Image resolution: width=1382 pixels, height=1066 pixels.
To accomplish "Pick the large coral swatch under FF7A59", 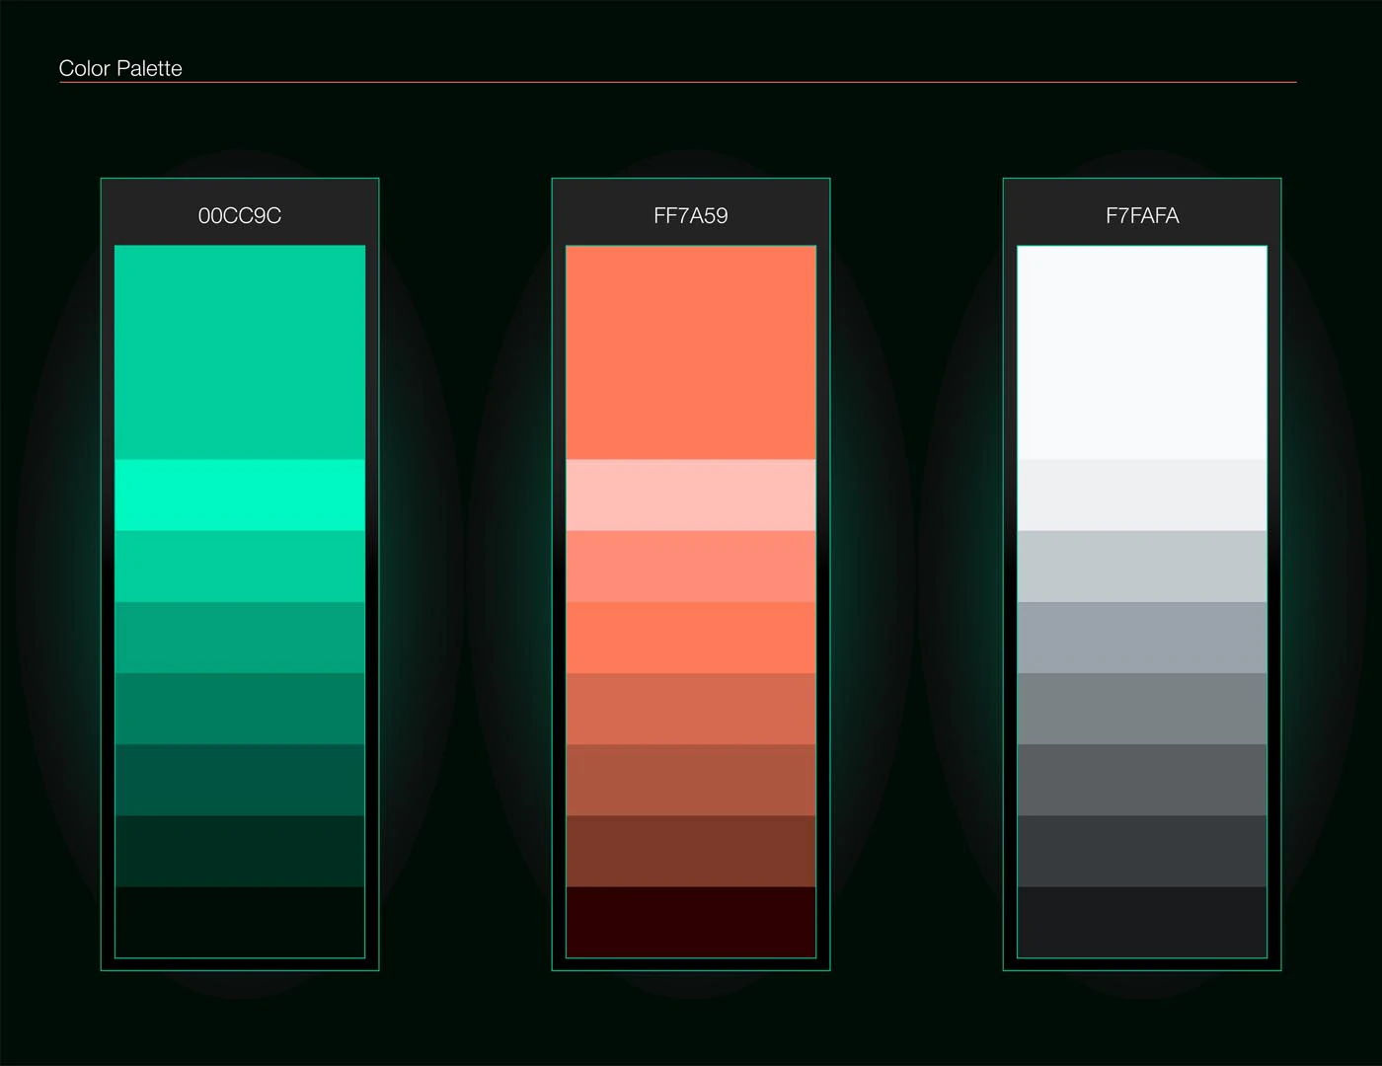I will point(691,352).
